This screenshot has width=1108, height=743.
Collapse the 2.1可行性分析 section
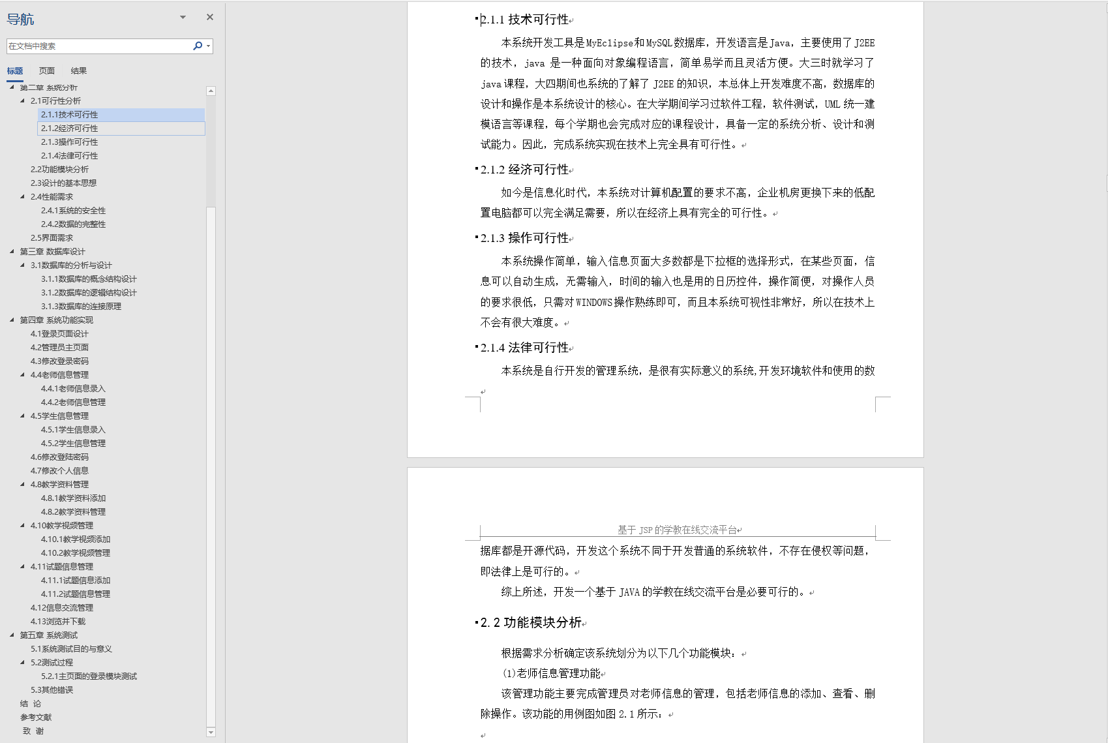22,100
